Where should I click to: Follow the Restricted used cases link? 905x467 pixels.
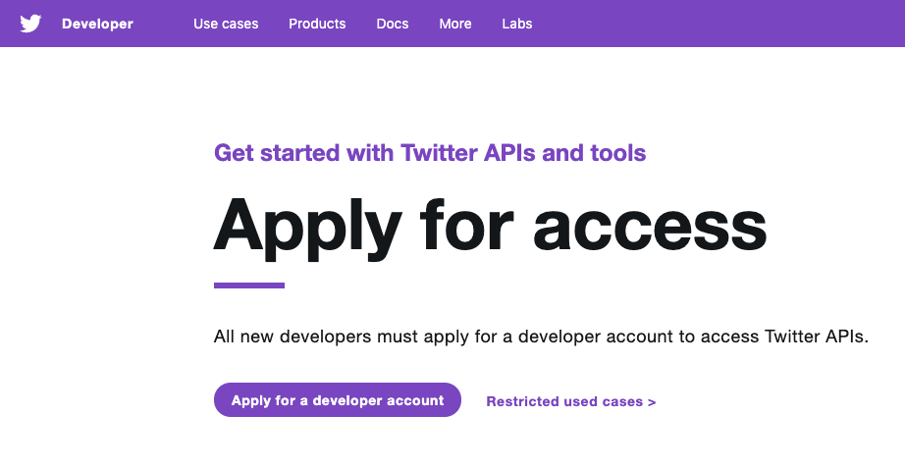(564, 401)
